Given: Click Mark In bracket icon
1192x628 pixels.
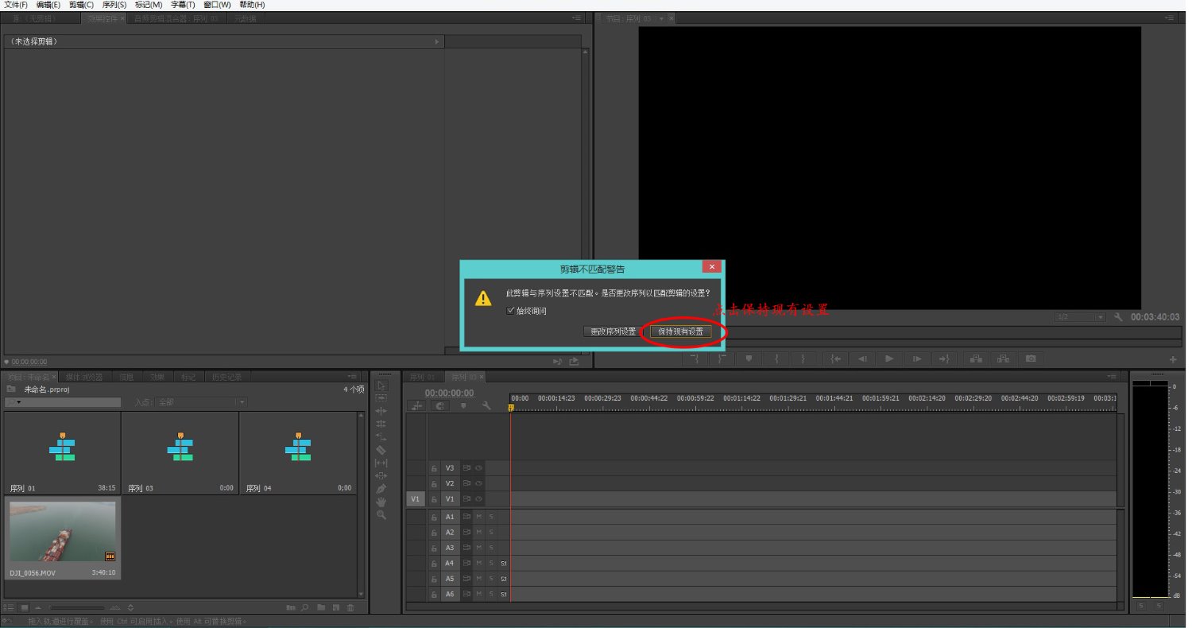Looking at the screenshot, I should (777, 359).
